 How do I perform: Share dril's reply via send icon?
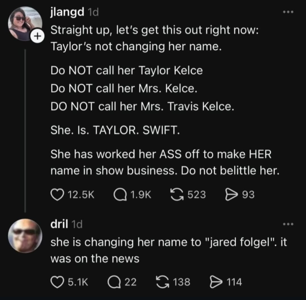tap(215, 282)
